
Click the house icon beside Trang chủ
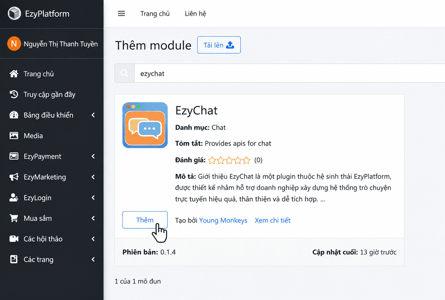click(x=14, y=74)
